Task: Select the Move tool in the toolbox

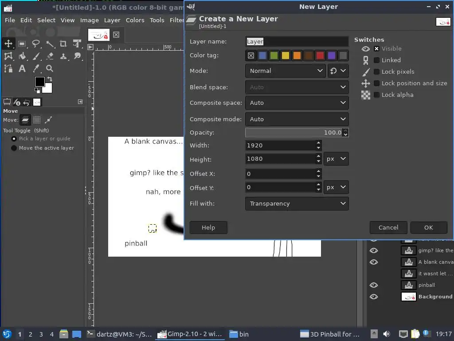Action: pyautogui.click(x=8, y=44)
